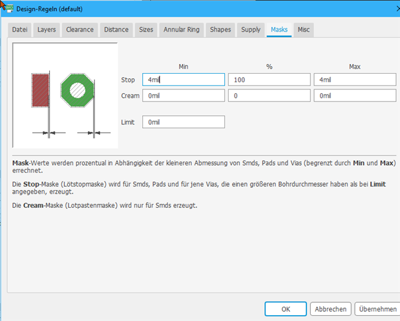The height and width of the screenshot is (321, 400).
Task: Switch to the Datei tab
Action: click(20, 30)
